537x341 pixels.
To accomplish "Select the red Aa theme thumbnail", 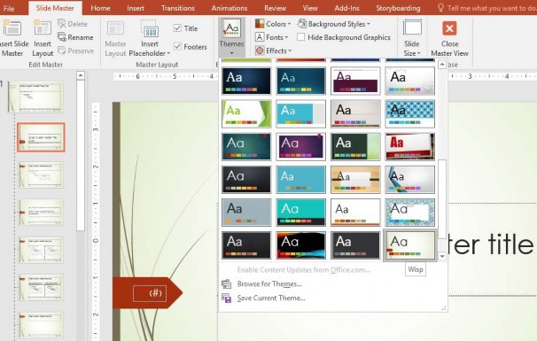I will pyautogui.click(x=410, y=146).
